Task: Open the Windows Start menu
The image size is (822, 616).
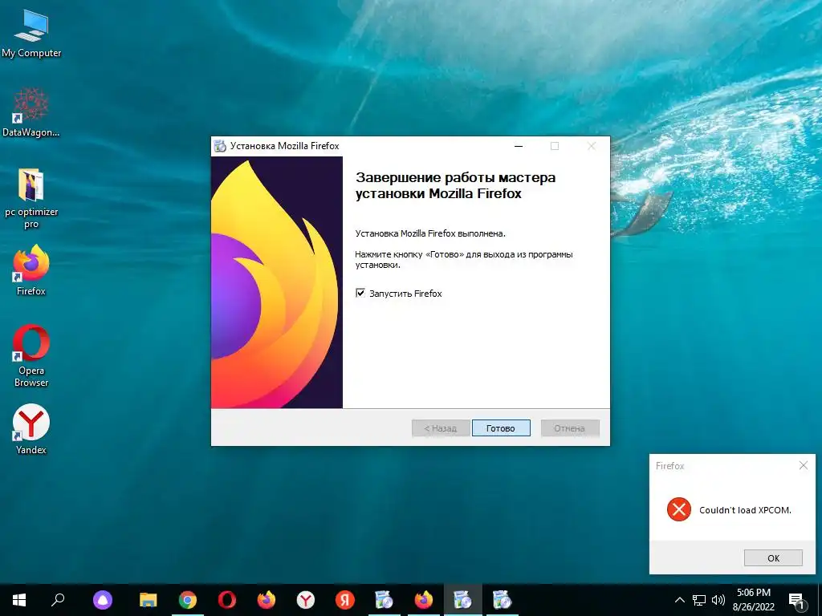Action: (x=19, y=600)
